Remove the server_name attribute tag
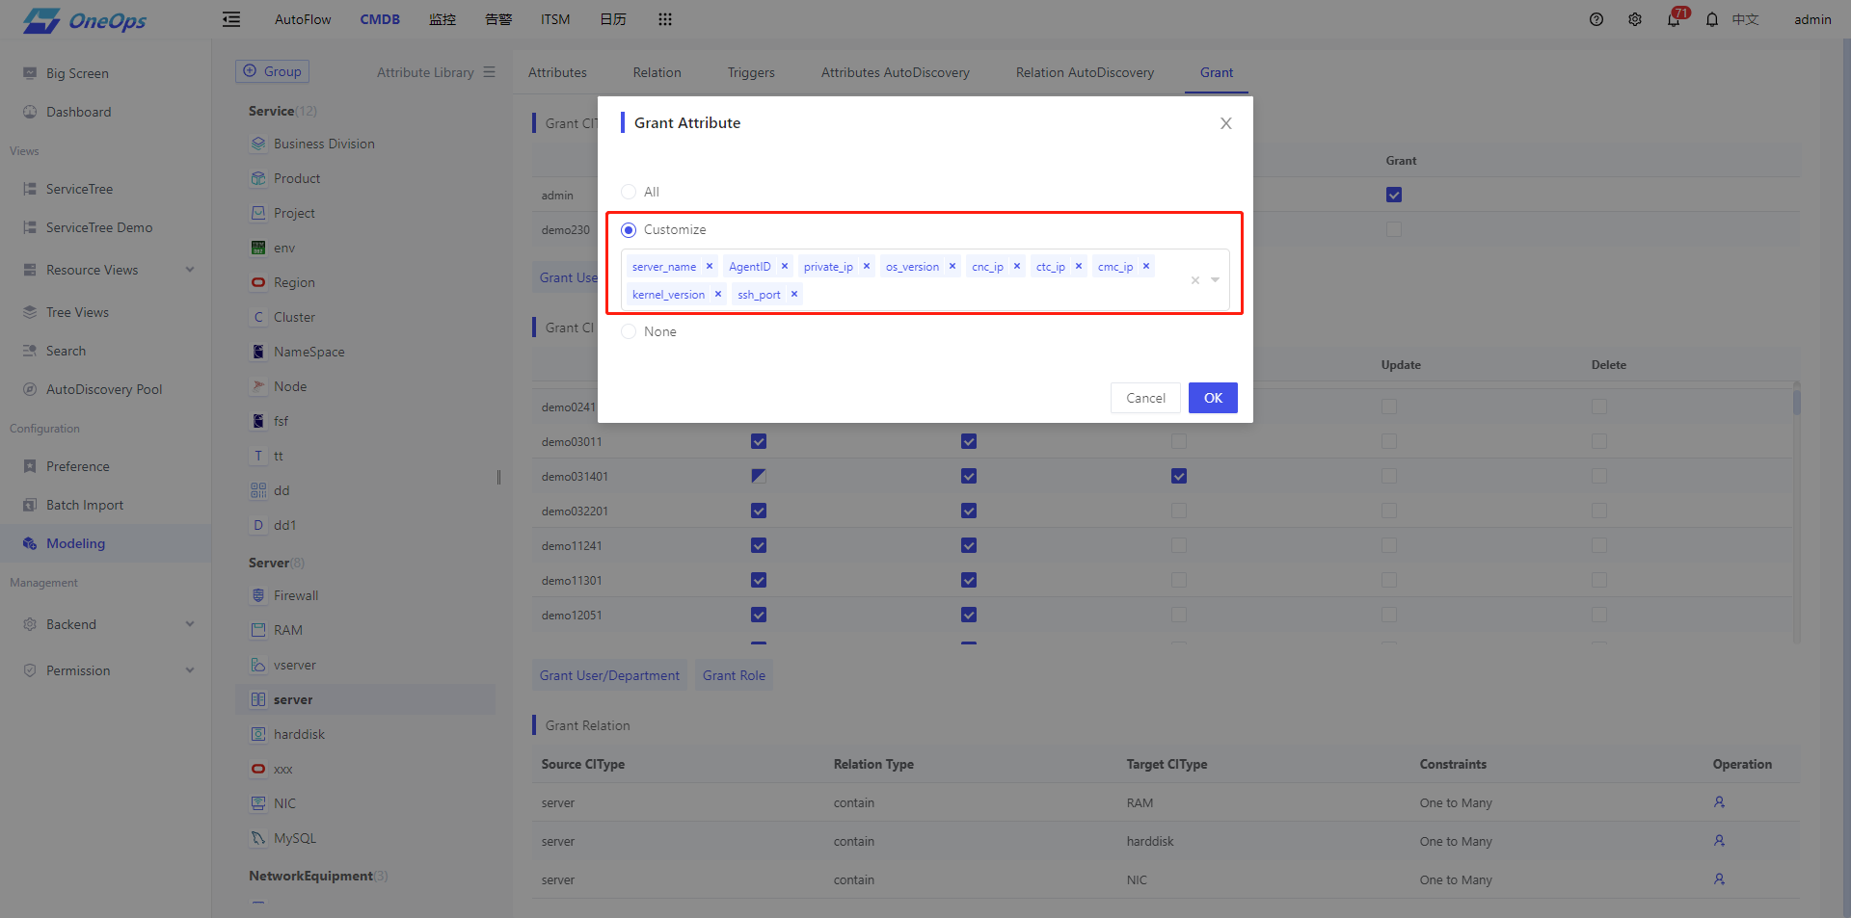Image resolution: width=1851 pixels, height=918 pixels. [x=710, y=267]
